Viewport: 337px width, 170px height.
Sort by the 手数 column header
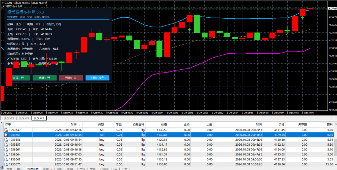click(114, 124)
